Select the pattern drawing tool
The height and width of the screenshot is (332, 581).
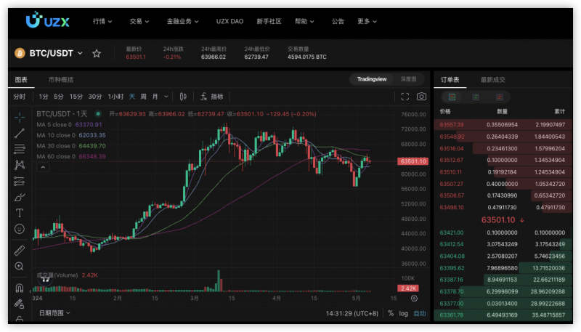coord(20,165)
